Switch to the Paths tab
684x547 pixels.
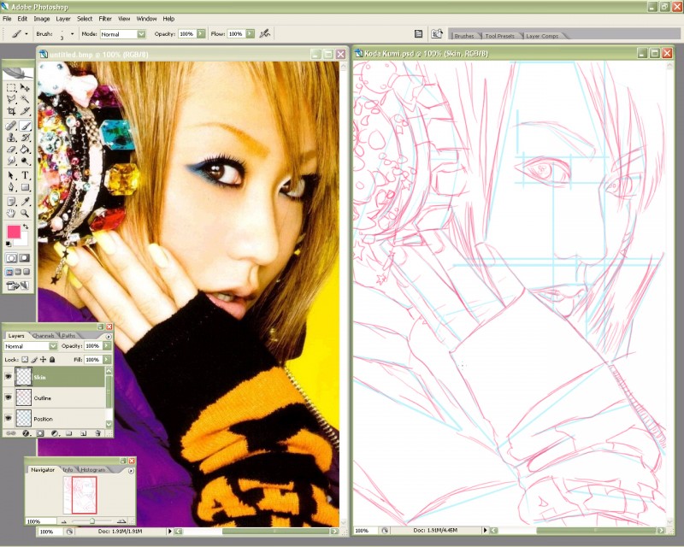point(68,335)
